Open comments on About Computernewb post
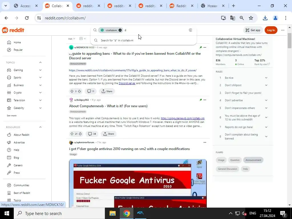Viewport: 292px width, 219px height. [92, 134]
